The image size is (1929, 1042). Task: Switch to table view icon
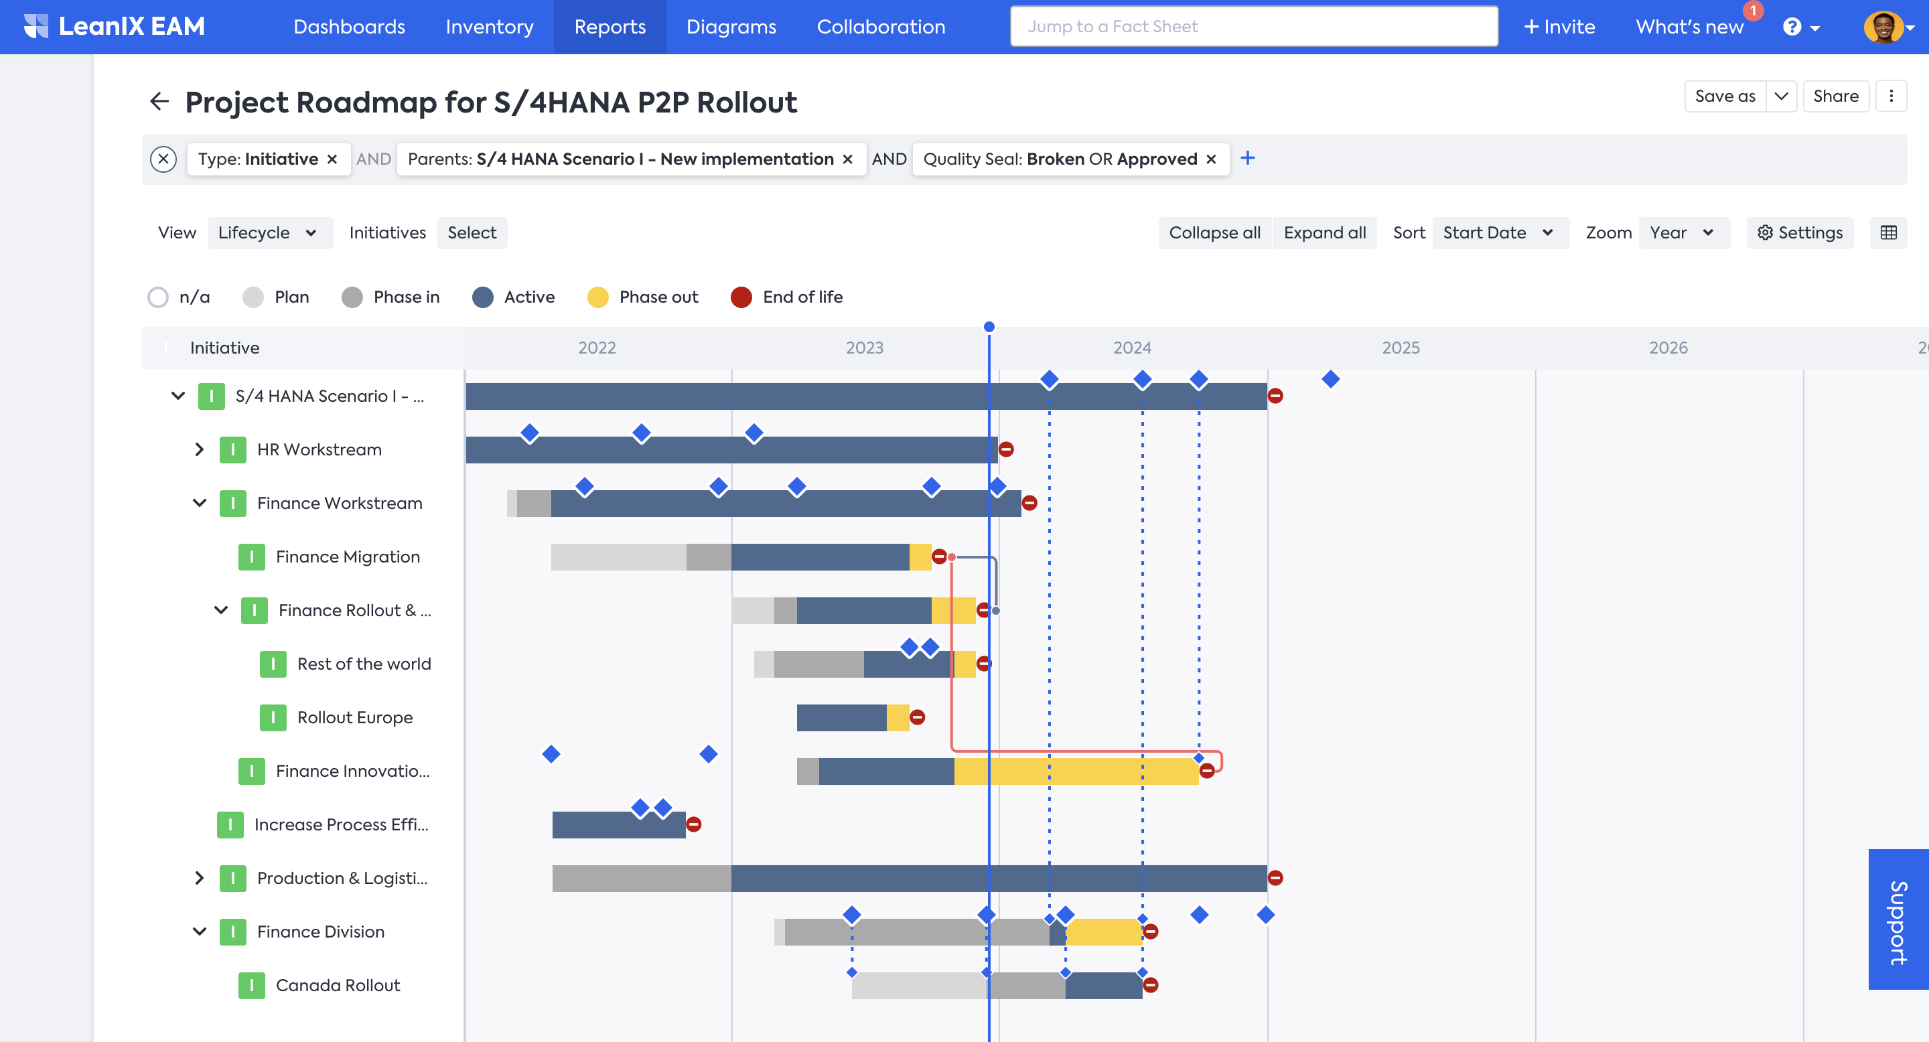(x=1889, y=233)
